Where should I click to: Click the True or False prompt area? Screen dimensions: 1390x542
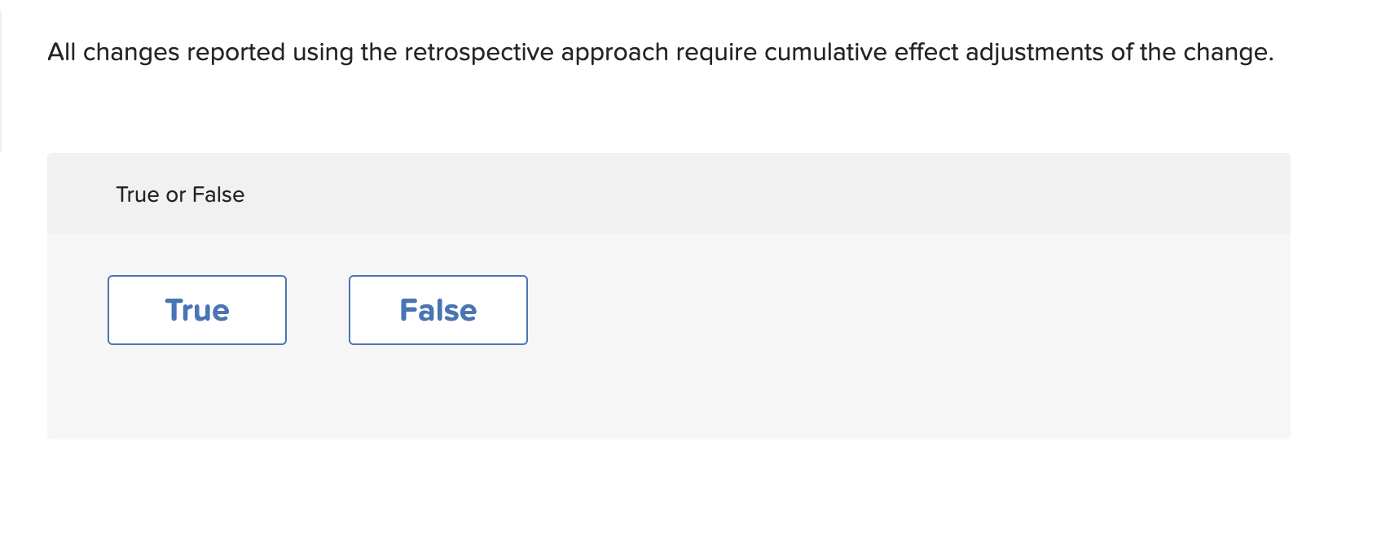point(179,194)
